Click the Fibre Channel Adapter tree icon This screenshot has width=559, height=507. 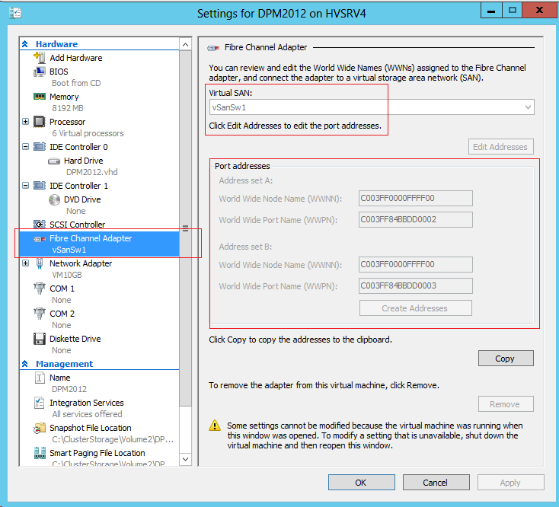[40, 239]
